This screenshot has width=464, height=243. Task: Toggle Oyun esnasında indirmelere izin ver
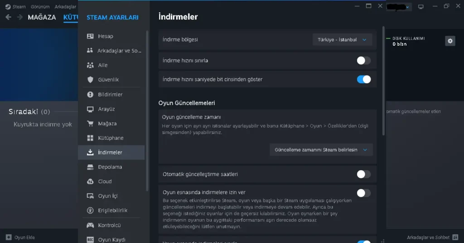click(364, 193)
